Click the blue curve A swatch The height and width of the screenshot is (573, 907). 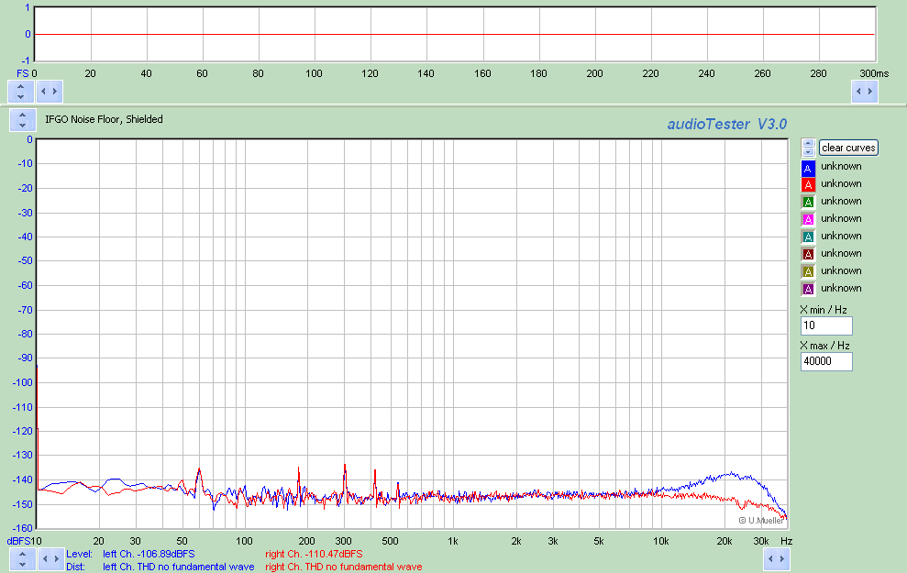tap(808, 168)
